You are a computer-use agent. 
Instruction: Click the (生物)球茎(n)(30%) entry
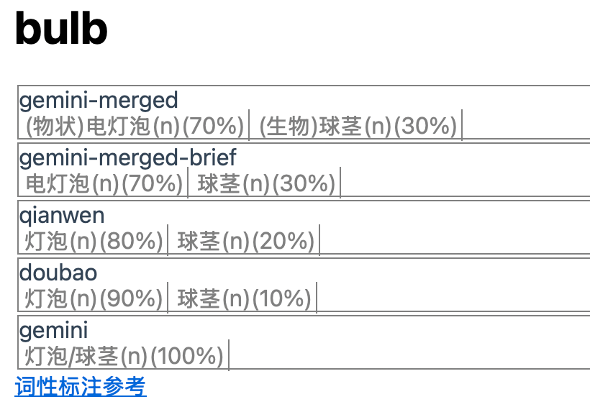pyautogui.click(x=358, y=127)
